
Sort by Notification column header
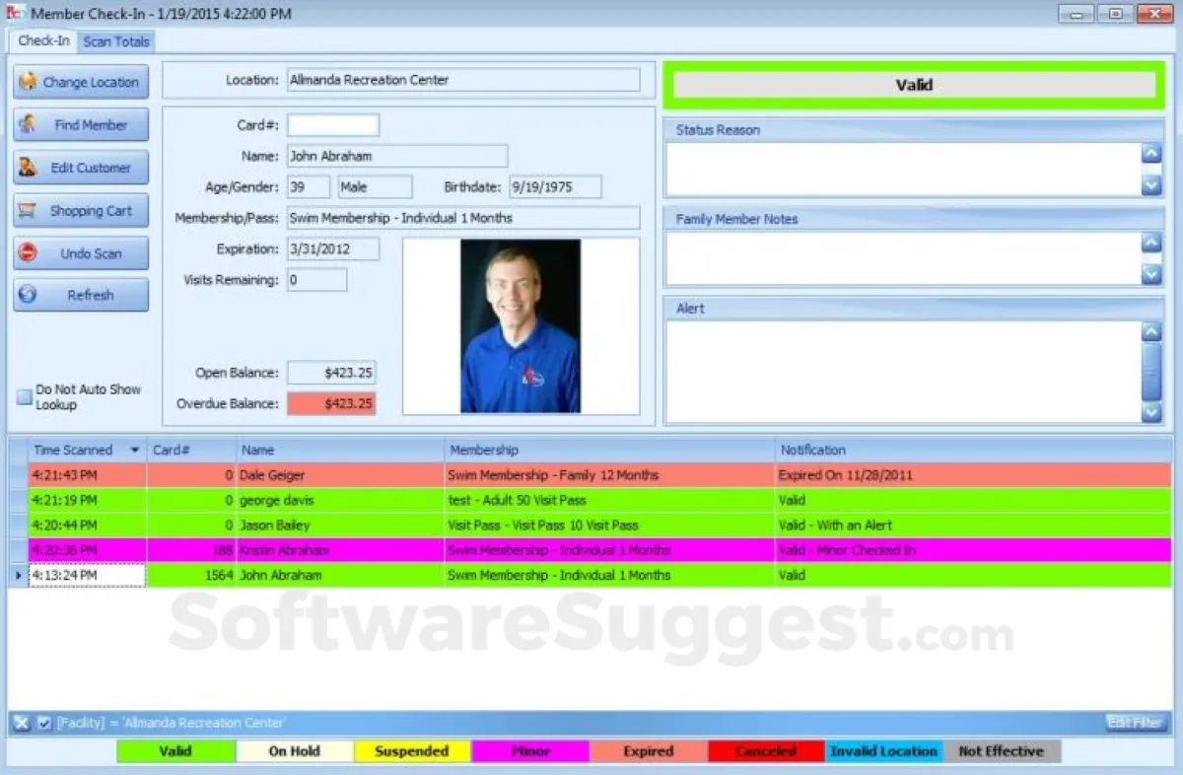tap(973, 451)
